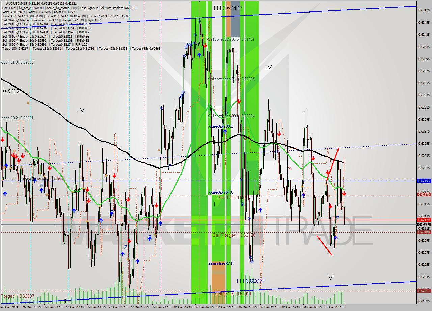Screen dimensions: 432x311
Task: Click the 'ection 61.8 | 0.62393' label
Action: click(x=17, y=62)
